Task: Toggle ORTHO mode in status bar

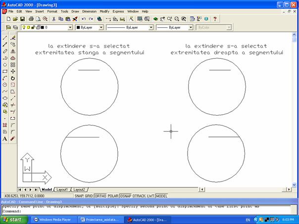Action: (100, 196)
